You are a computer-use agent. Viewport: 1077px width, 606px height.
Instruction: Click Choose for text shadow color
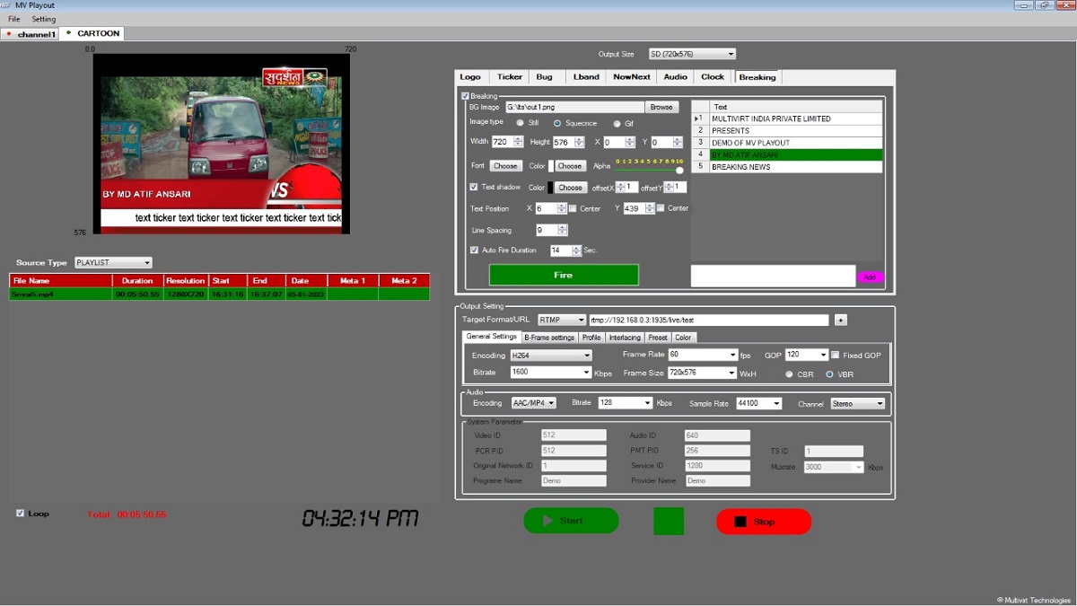coord(570,188)
